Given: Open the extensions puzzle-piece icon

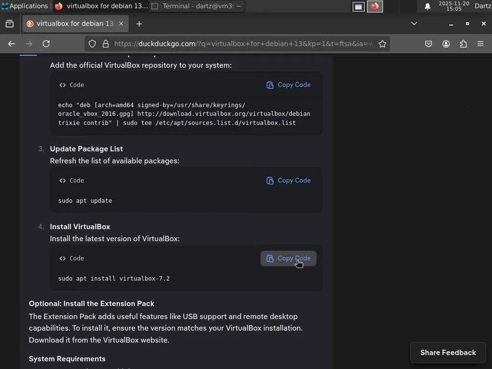Looking at the screenshot, I should [x=464, y=44].
